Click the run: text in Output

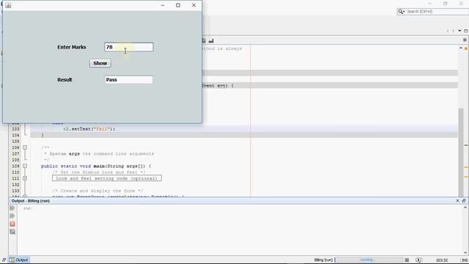[28, 208]
